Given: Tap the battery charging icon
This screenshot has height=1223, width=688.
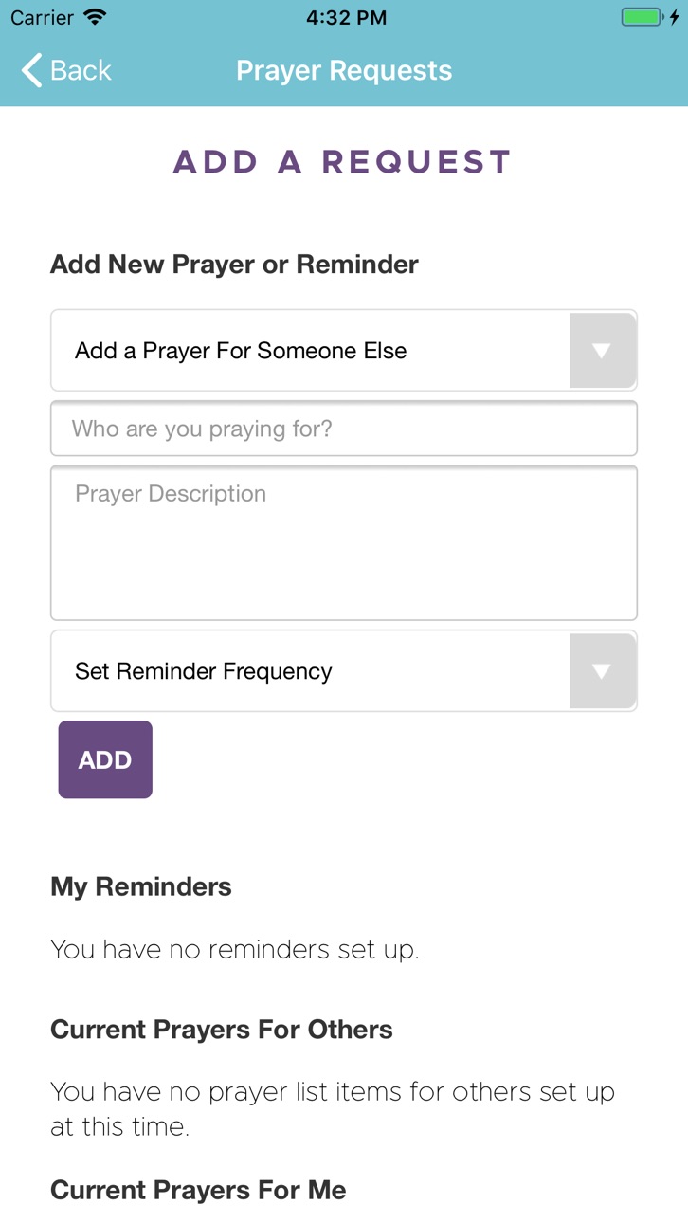Looking at the screenshot, I should (x=650, y=17).
